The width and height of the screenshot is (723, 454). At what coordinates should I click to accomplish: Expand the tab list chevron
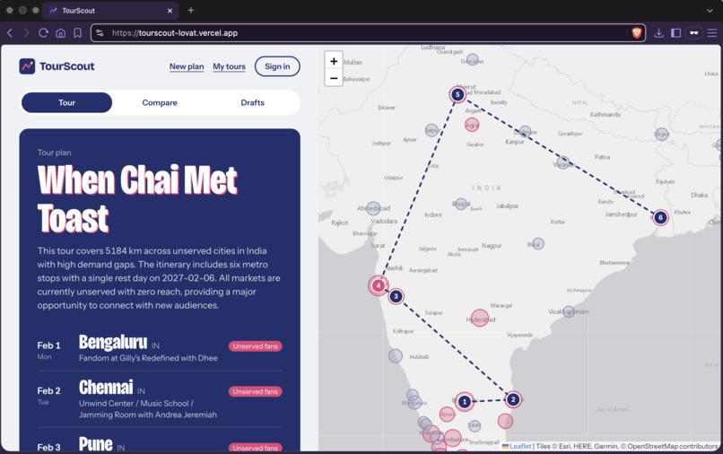pos(710,10)
